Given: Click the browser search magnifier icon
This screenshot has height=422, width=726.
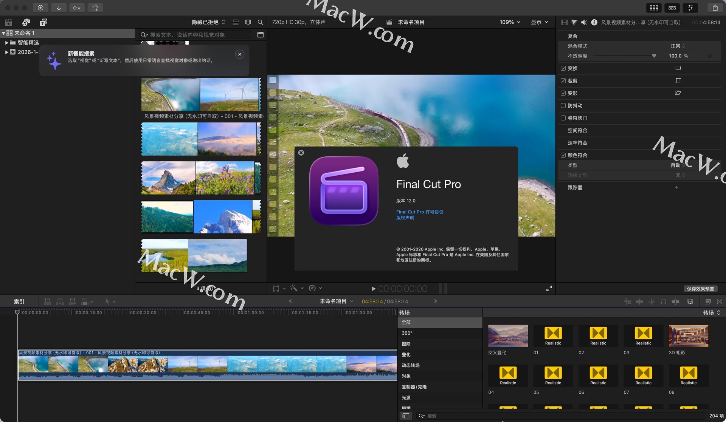Looking at the screenshot, I should click(x=260, y=22).
